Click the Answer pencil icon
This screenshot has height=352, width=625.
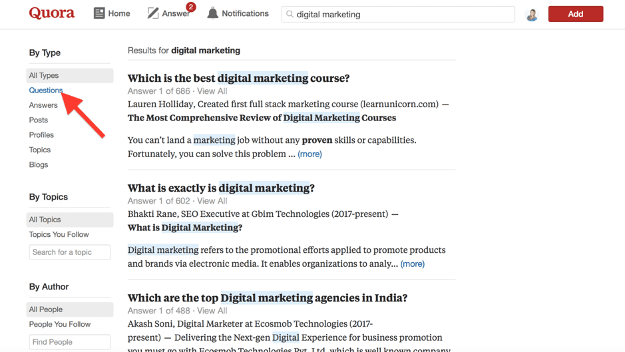pyautogui.click(x=153, y=13)
